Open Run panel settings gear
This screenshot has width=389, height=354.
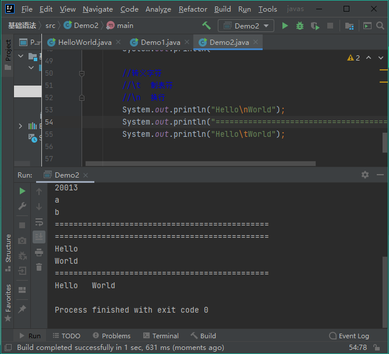coord(365,175)
